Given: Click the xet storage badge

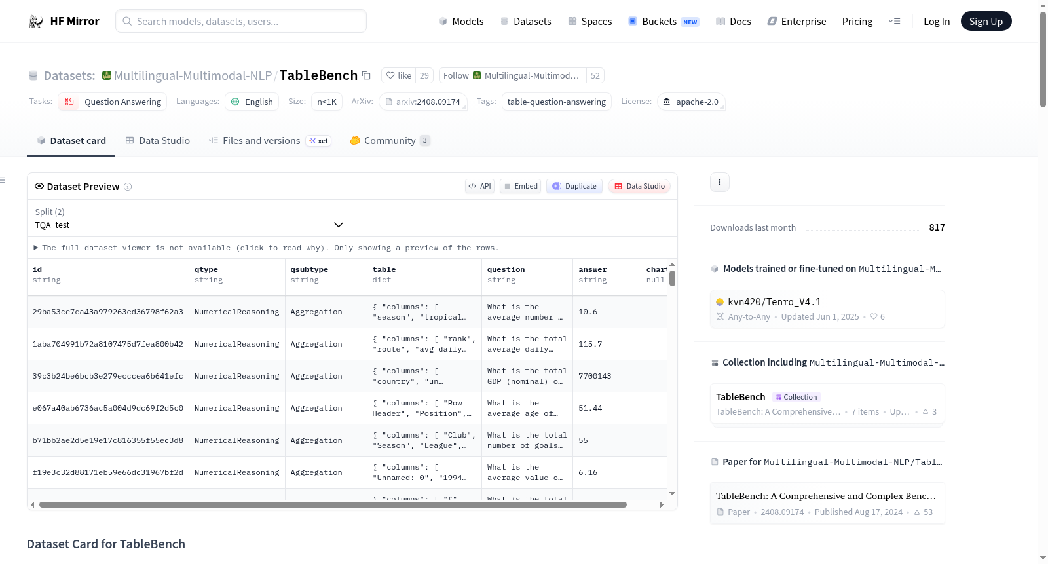Looking at the screenshot, I should tap(319, 141).
